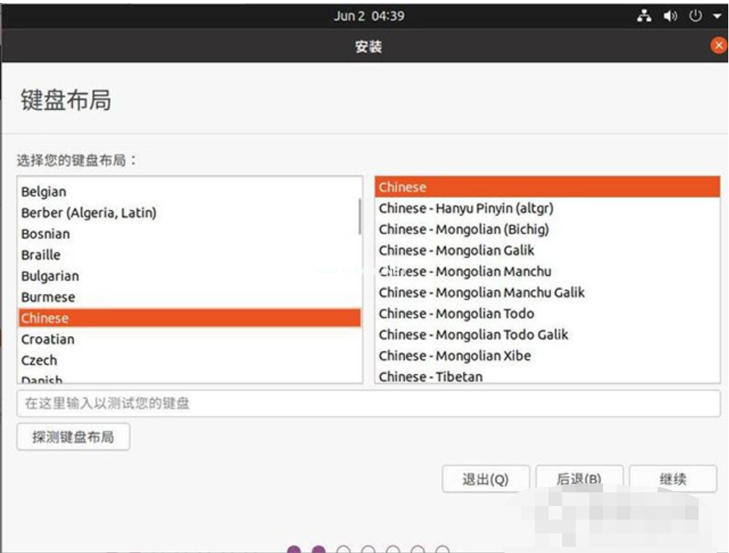Click the power icon in top bar
Screen dimensions: 729x553
point(695,16)
